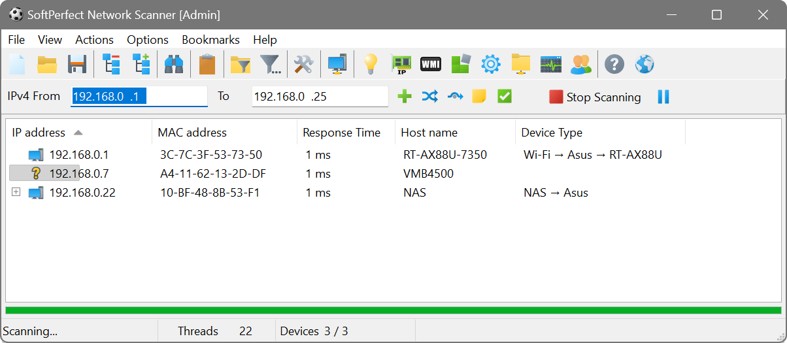Screen dimensions: 787x343
Task: Sort by the Device Type column header
Action: (600, 133)
